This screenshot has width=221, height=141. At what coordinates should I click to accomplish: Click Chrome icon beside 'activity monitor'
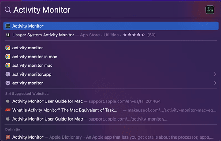point(8,48)
